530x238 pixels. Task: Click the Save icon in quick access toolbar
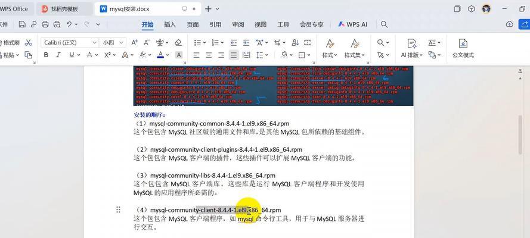click(22, 24)
